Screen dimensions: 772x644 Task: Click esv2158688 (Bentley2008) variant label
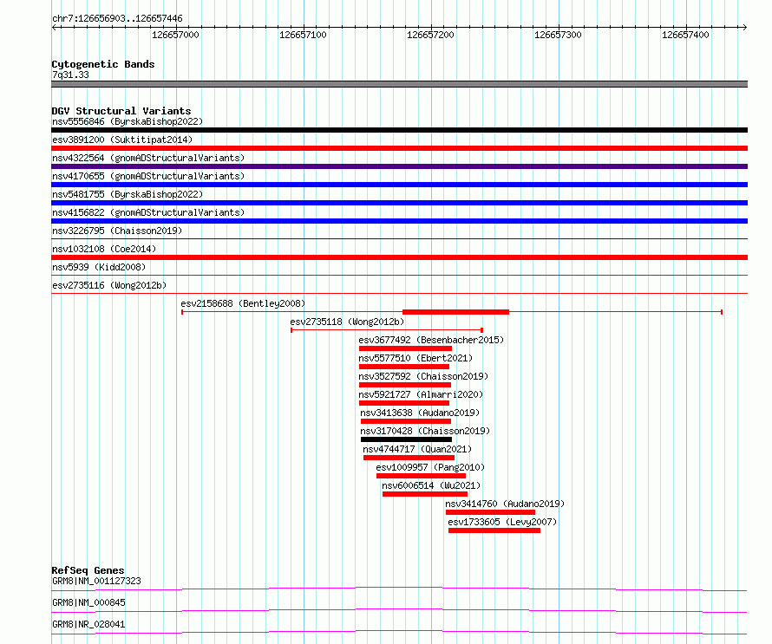(243, 303)
